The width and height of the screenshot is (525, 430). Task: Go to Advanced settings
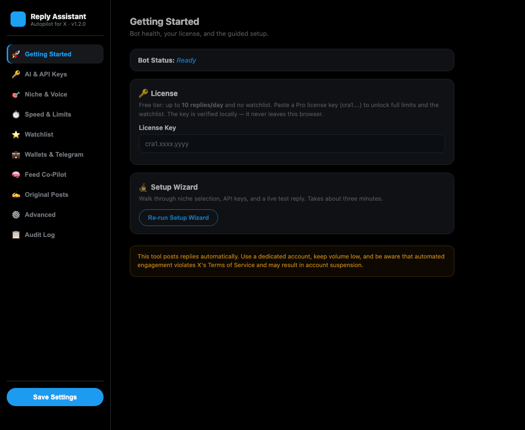point(55,215)
